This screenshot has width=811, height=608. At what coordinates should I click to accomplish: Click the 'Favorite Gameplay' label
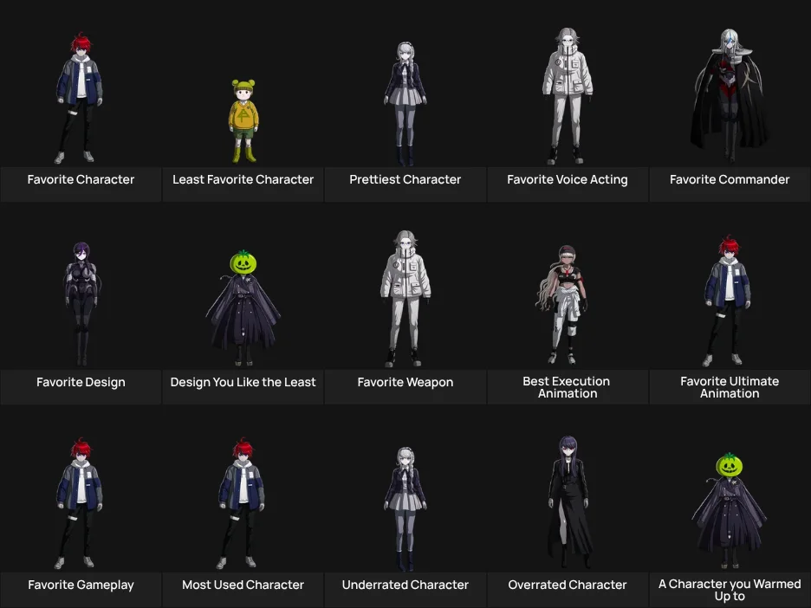(x=81, y=585)
